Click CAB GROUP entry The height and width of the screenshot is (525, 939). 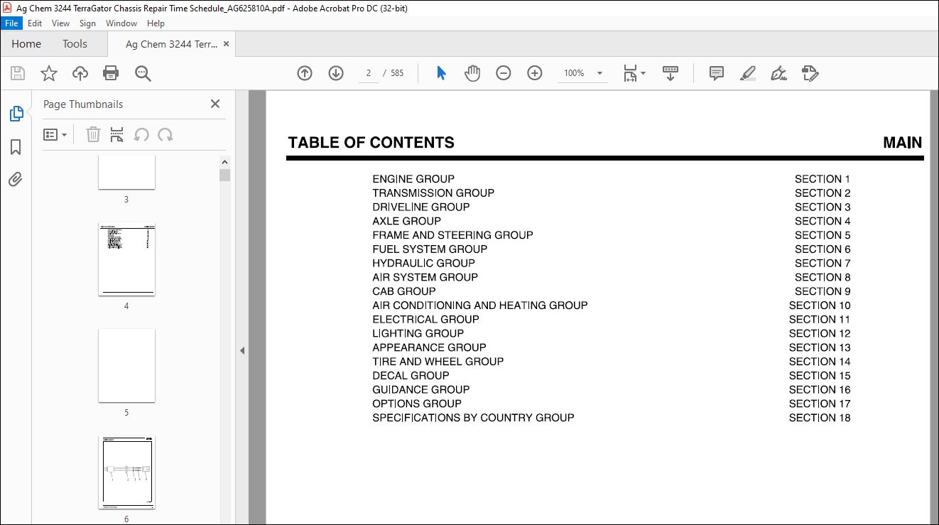click(x=404, y=291)
